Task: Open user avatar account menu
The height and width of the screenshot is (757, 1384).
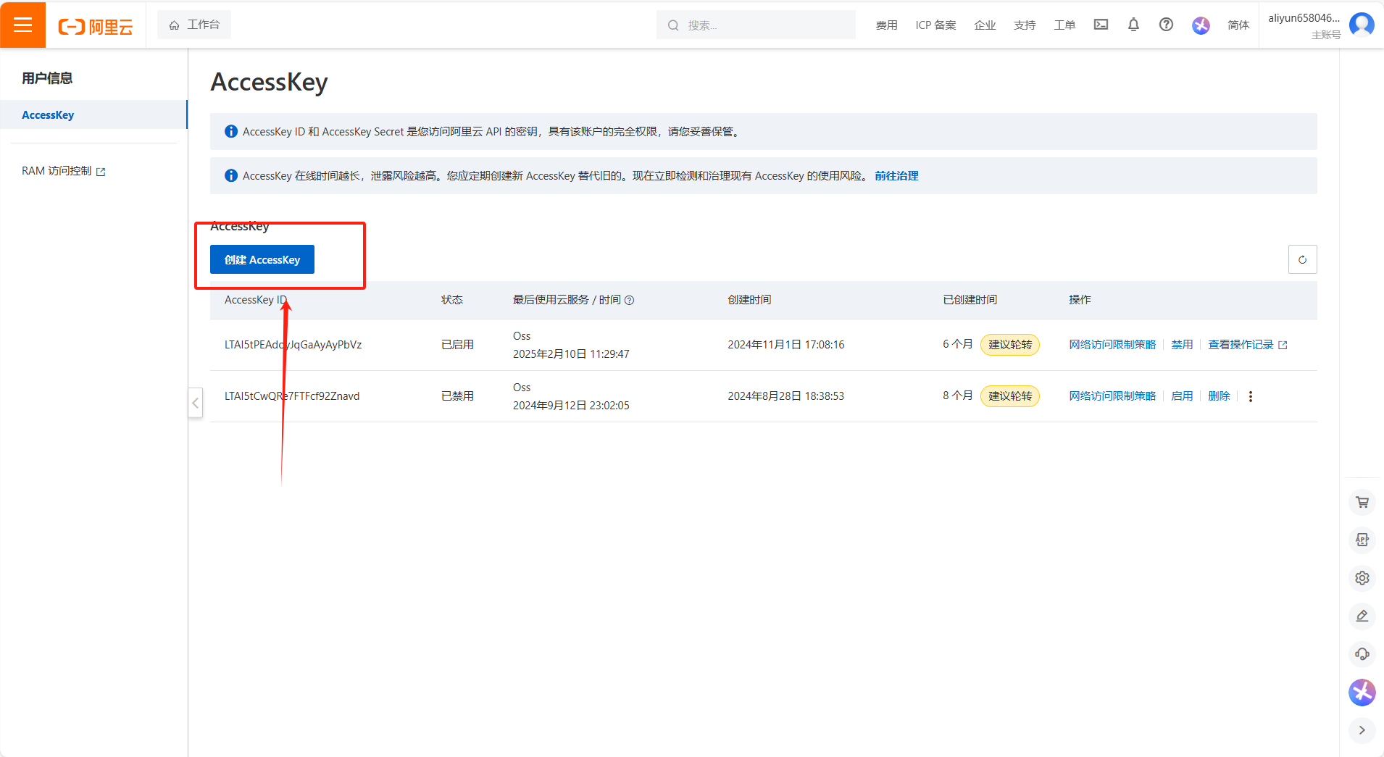Action: point(1362,25)
